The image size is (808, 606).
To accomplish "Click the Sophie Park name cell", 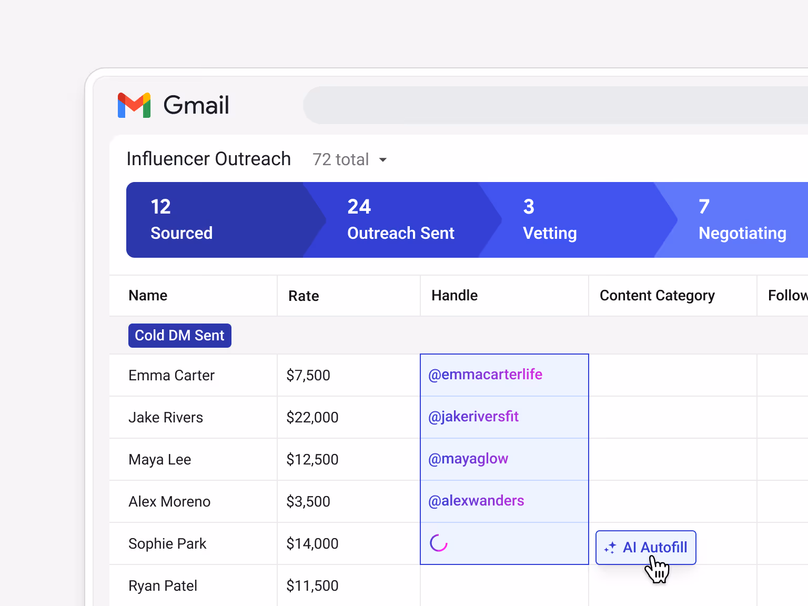I will tap(193, 543).
